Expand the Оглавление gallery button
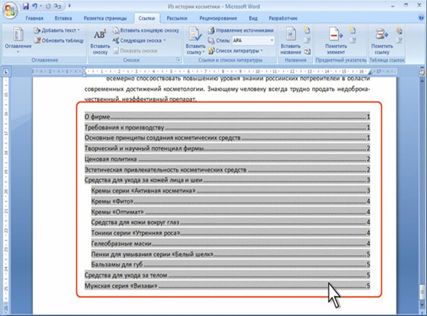Viewport: 427px width, 316px height. tap(18, 40)
